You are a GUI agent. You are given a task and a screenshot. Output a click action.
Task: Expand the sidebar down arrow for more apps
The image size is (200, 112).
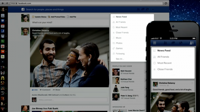click(2, 62)
